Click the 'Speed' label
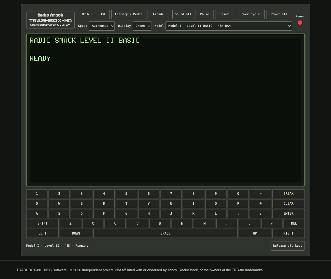Viewport: 331px width, 279px height. pos(83,26)
